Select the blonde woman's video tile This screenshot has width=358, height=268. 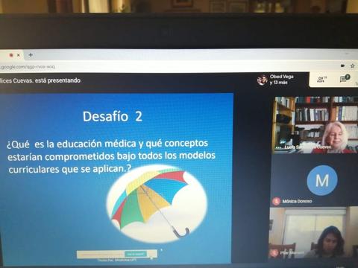coord(315,124)
